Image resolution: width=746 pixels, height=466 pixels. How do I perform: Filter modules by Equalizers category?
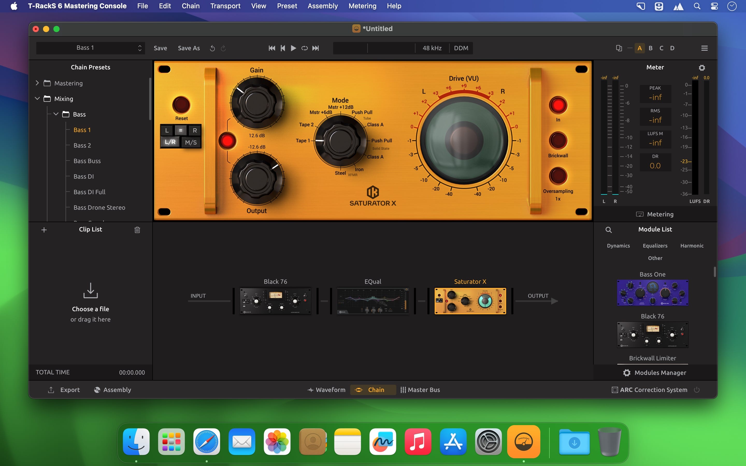(655, 246)
